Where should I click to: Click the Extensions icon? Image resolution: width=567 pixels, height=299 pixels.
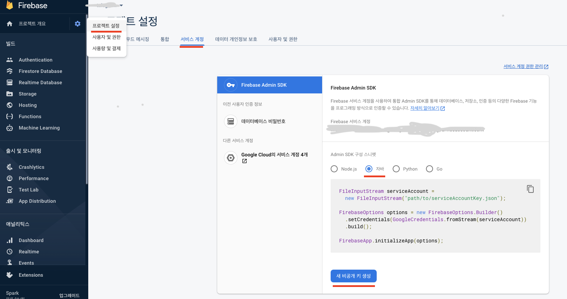tap(10, 275)
